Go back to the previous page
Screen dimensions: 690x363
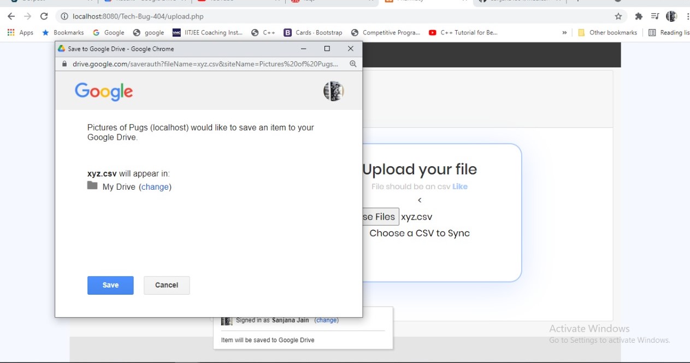click(11, 16)
